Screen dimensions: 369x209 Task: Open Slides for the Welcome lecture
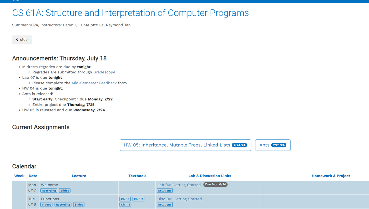pos(65,191)
